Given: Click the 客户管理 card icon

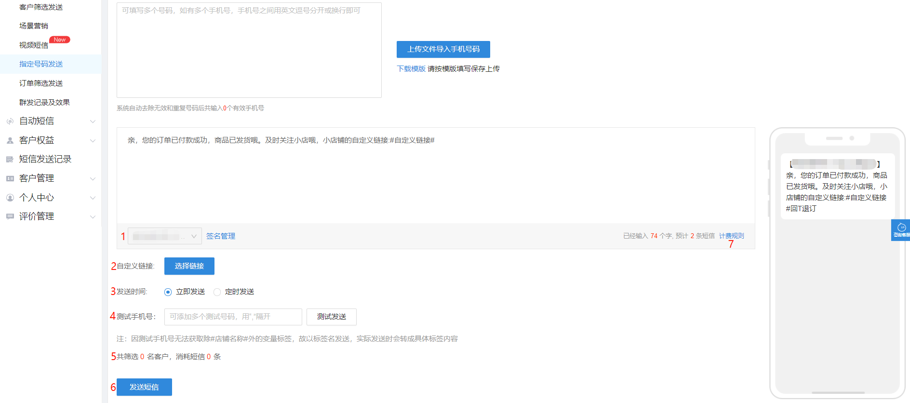Looking at the screenshot, I should pyautogui.click(x=10, y=178).
